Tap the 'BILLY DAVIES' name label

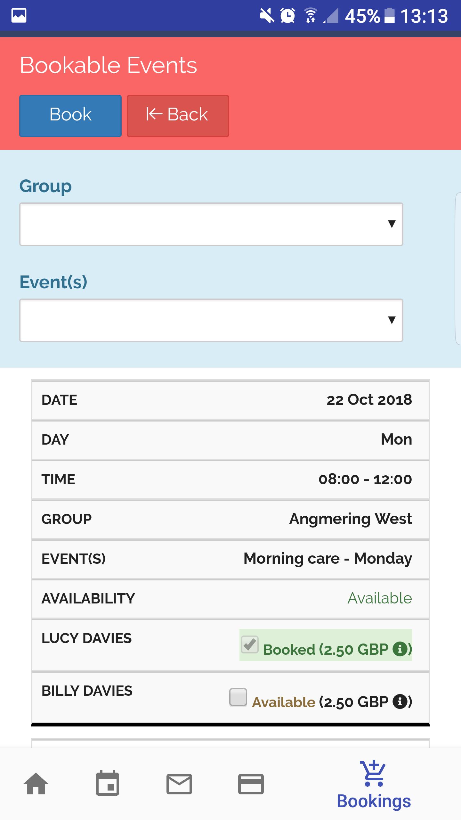click(87, 691)
